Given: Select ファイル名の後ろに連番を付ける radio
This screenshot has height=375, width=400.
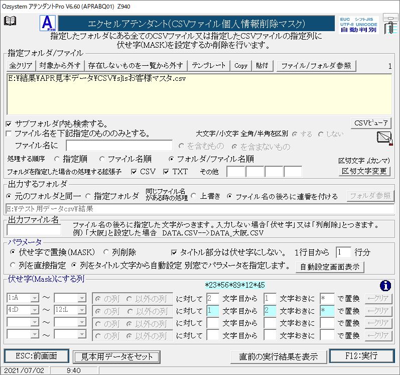Looking at the screenshot, I should pos(230,196).
